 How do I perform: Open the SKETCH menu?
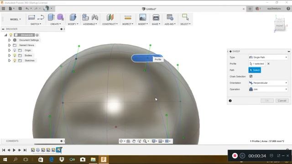click(36, 24)
